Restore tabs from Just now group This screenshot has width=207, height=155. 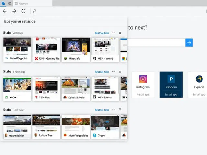102,110
